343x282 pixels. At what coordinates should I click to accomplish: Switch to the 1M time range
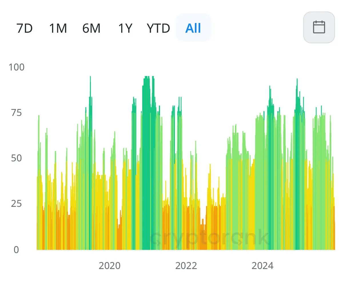58,28
